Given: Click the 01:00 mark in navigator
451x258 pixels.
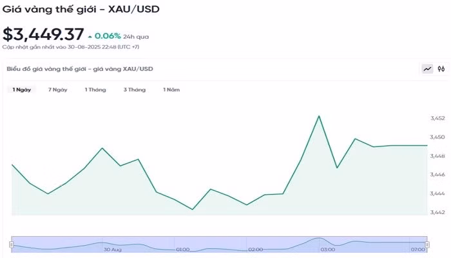Looking at the screenshot, I should [182, 249].
